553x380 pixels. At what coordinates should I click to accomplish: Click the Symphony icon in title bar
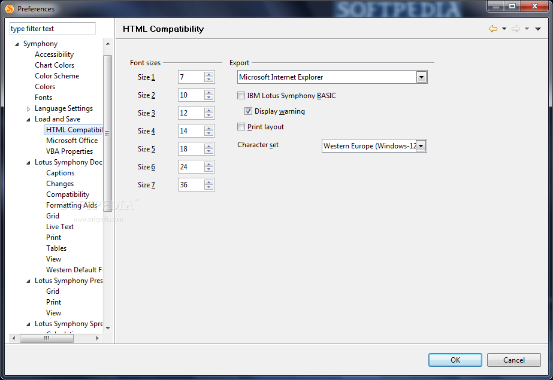(10, 9)
